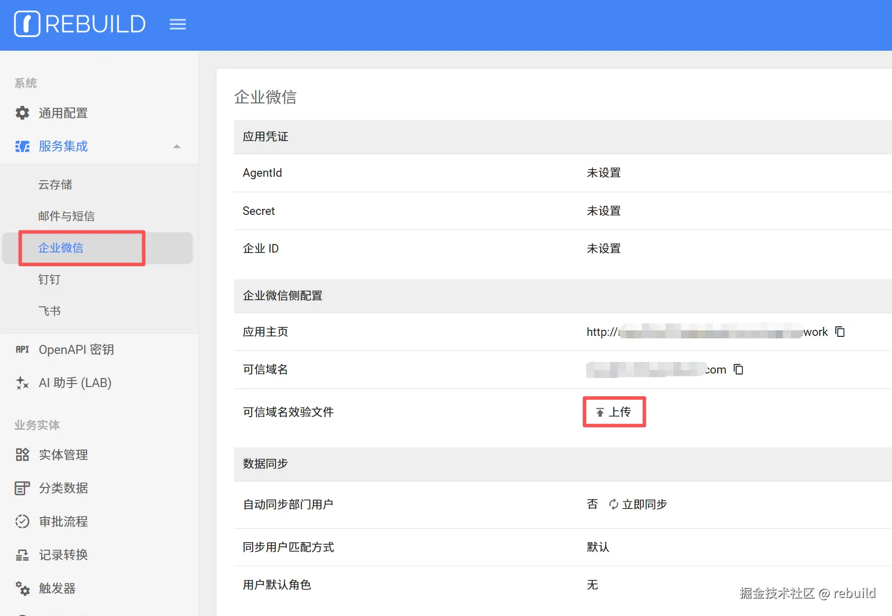Click the AgentId 未设置 value
Image resolution: width=892 pixels, height=616 pixels.
pos(604,173)
